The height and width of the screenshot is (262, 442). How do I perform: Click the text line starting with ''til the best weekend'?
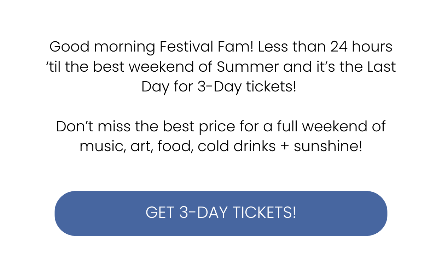click(221, 67)
